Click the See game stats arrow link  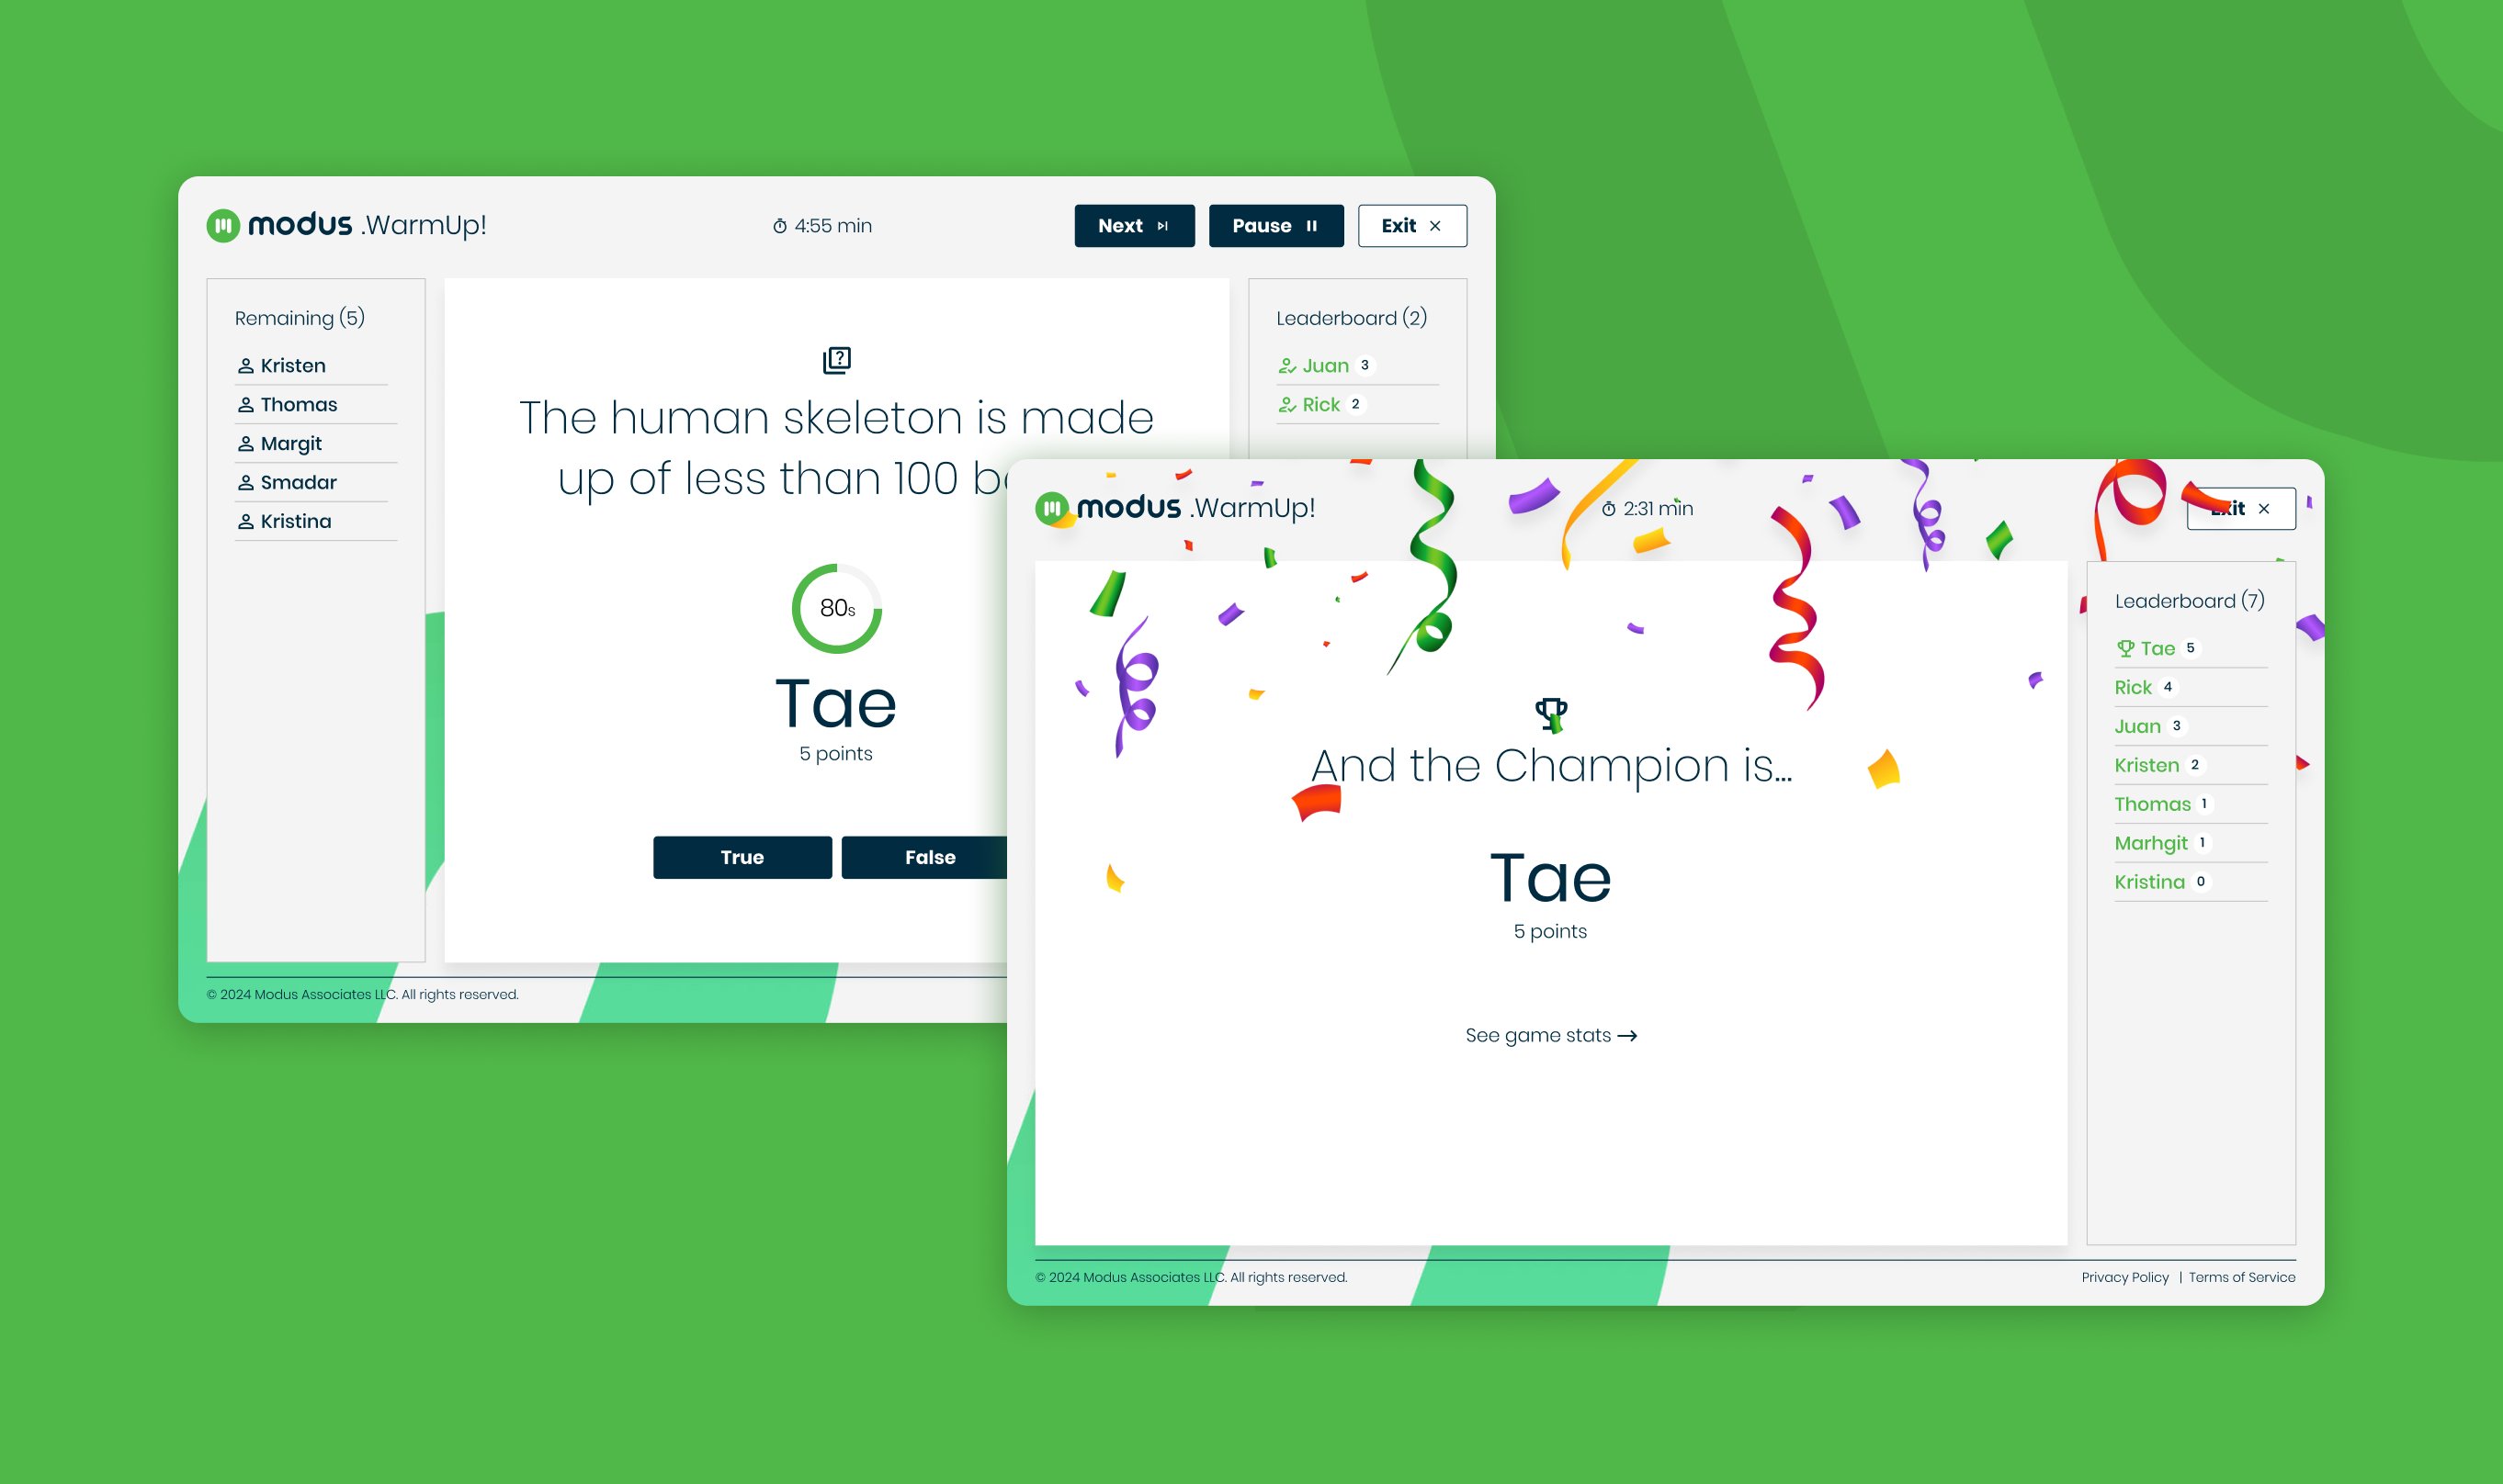[x=1550, y=1033]
